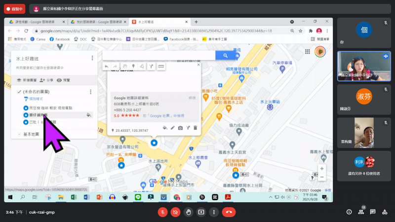
Task: Open the 個別樣式 individual styles link
Action: click(x=34, y=99)
